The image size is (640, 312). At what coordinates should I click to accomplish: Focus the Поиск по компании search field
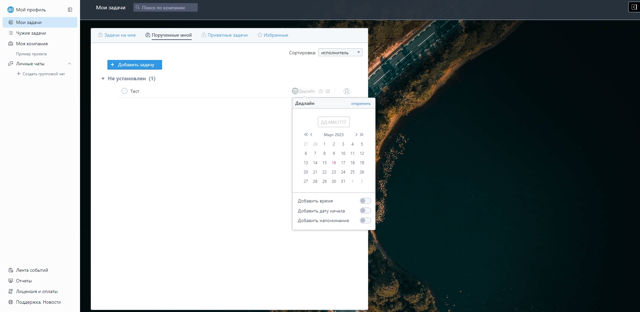[165, 7]
